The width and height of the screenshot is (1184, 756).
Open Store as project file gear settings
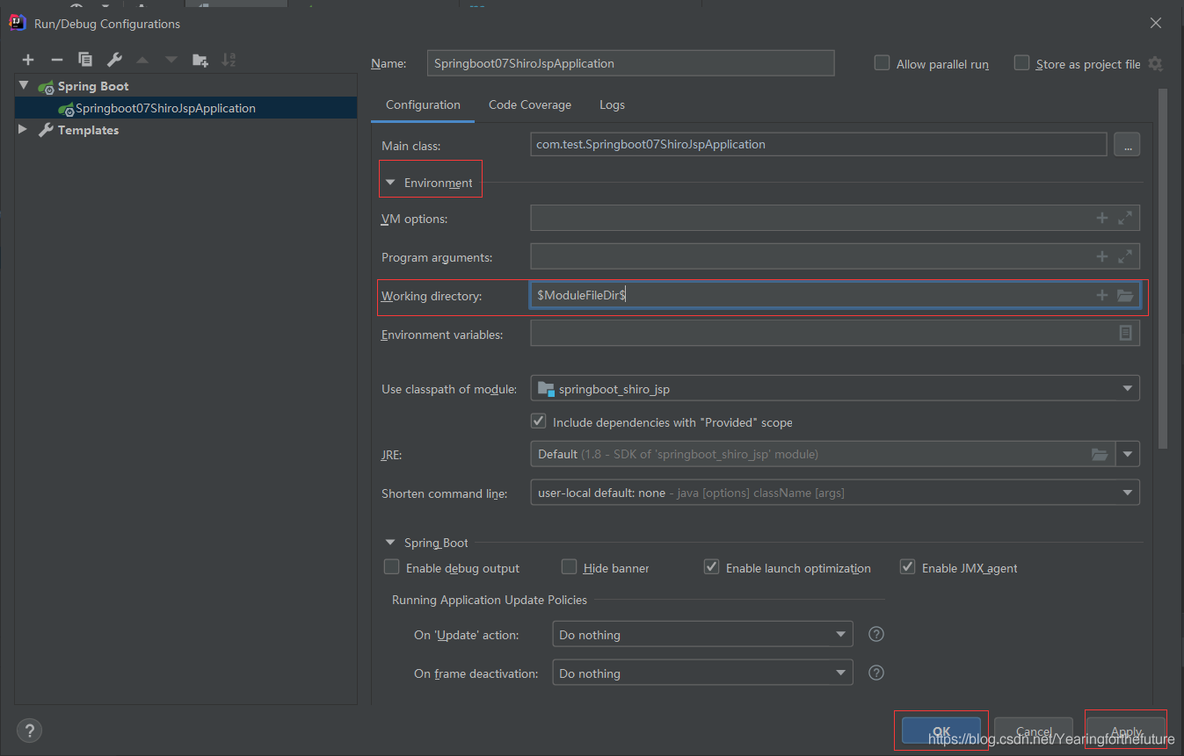[x=1155, y=64]
